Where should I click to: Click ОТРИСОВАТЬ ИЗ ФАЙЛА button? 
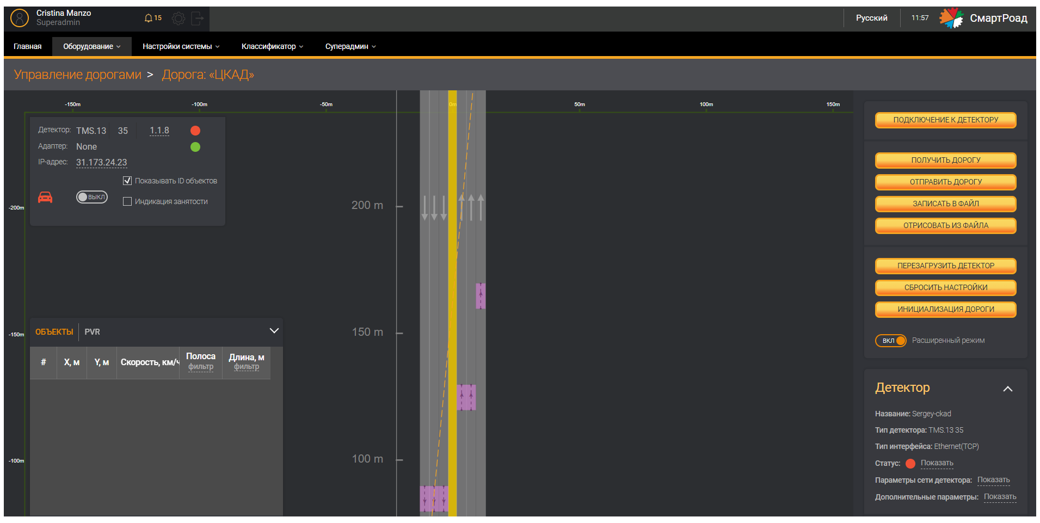click(946, 225)
